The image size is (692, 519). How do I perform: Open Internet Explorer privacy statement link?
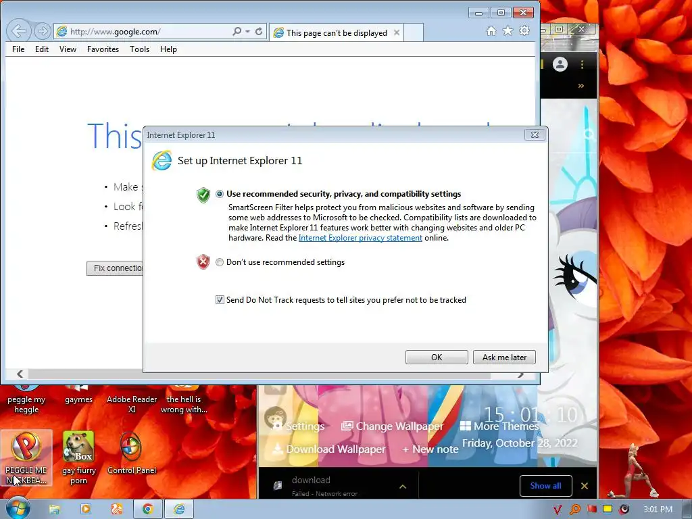(360, 238)
